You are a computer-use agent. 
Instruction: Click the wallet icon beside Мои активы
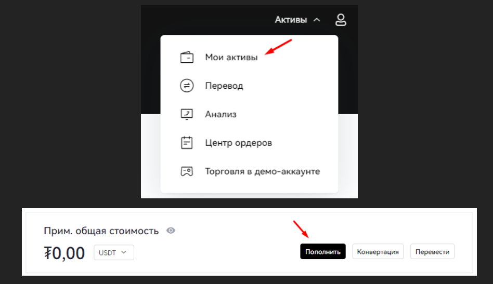point(187,58)
